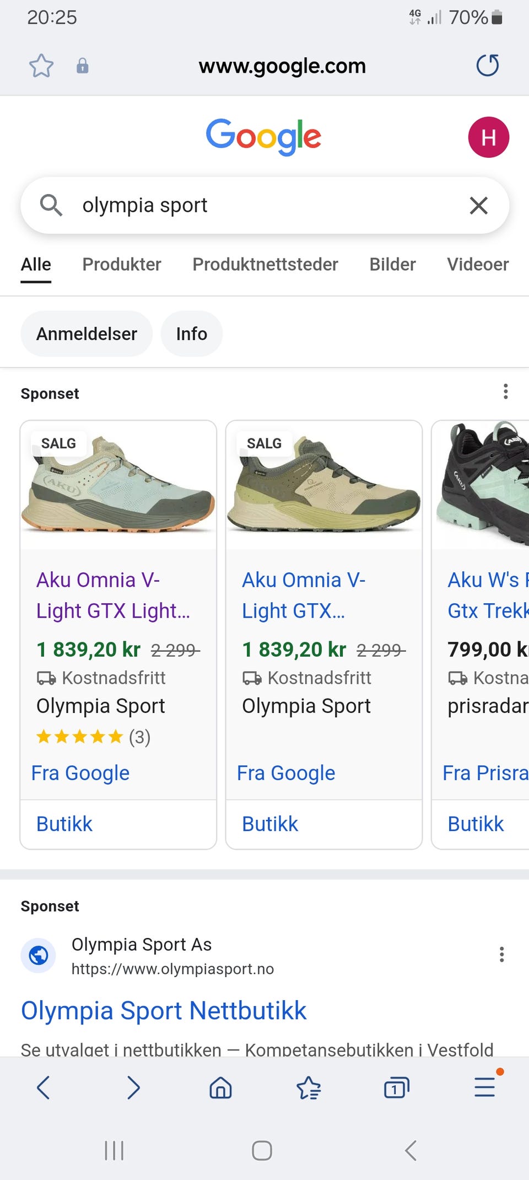This screenshot has width=529, height=1180.
Task: Open the tabs switcher icon
Action: coord(396,1088)
